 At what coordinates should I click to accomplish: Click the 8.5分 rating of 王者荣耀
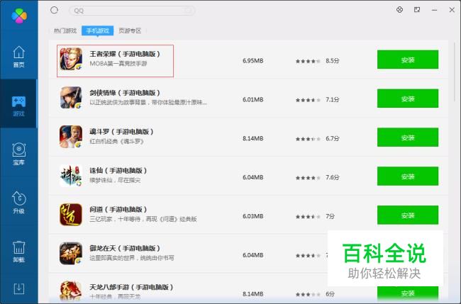coord(332,61)
